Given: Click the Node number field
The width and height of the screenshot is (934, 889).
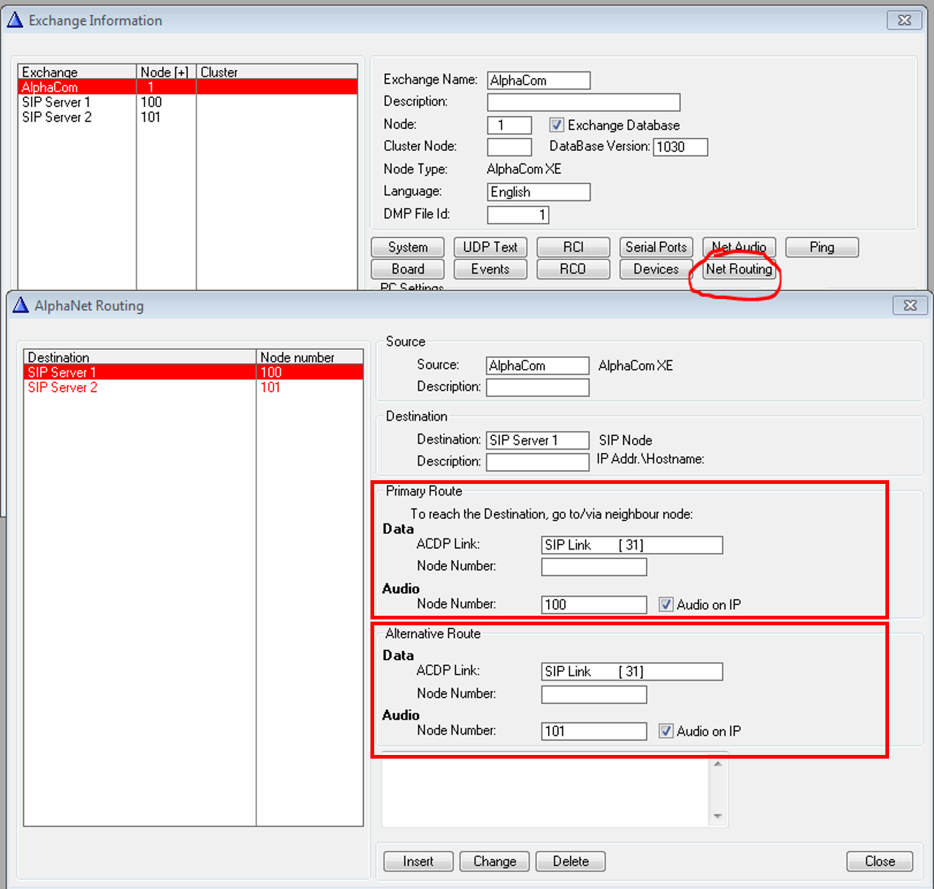Looking at the screenshot, I should click(509, 125).
